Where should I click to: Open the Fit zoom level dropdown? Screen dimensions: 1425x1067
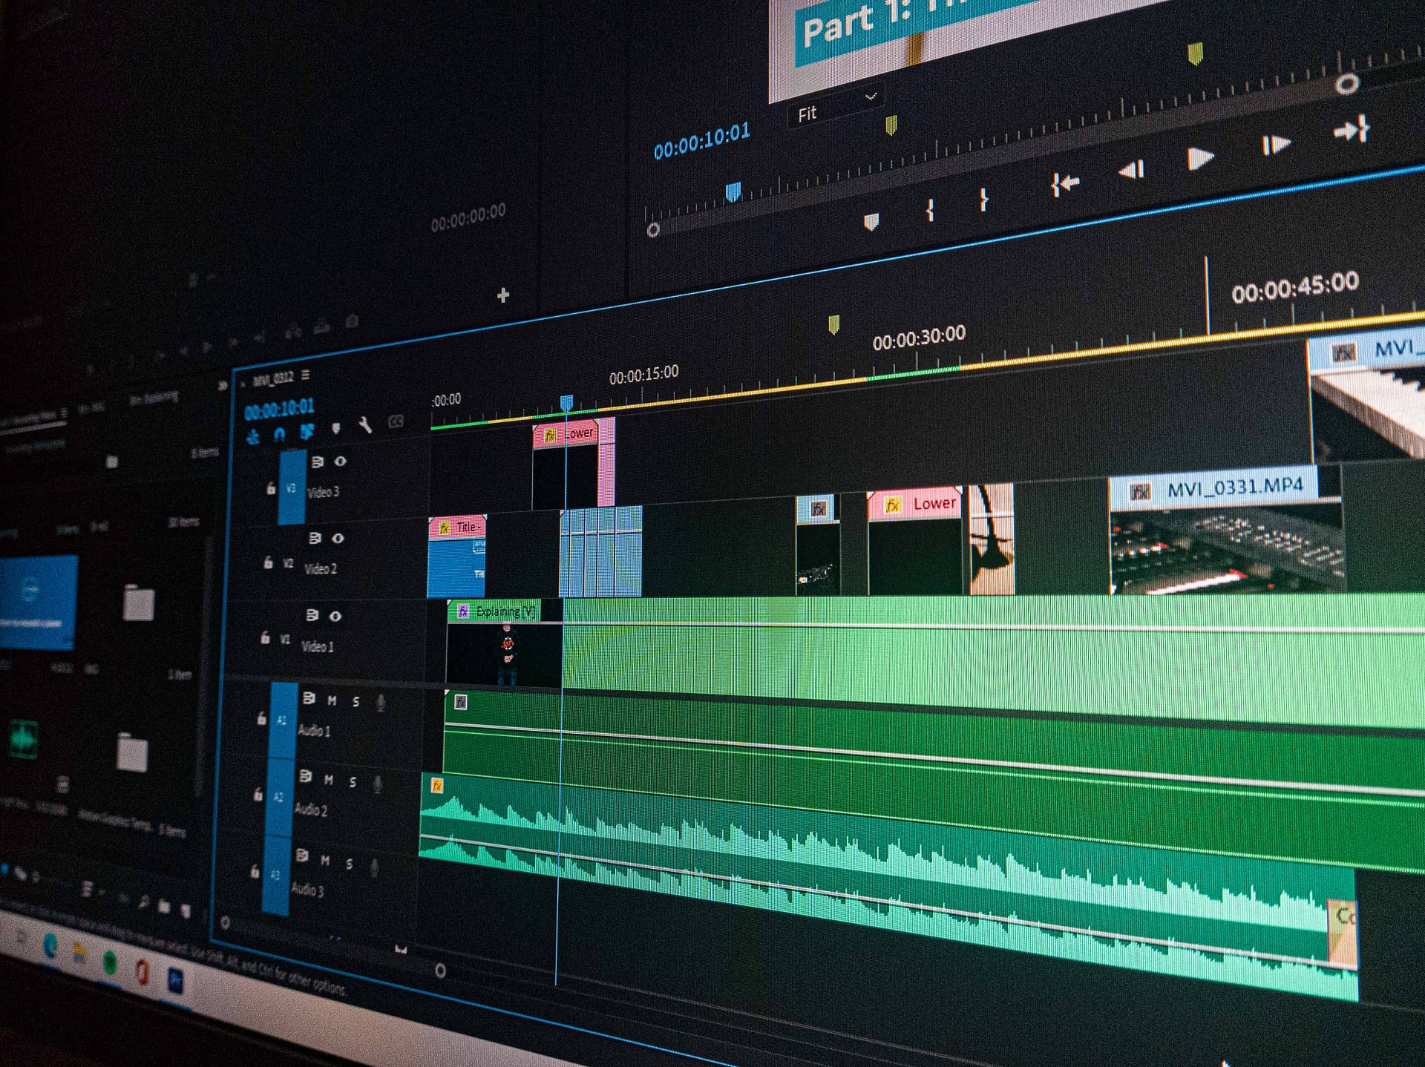pyautogui.click(x=837, y=108)
